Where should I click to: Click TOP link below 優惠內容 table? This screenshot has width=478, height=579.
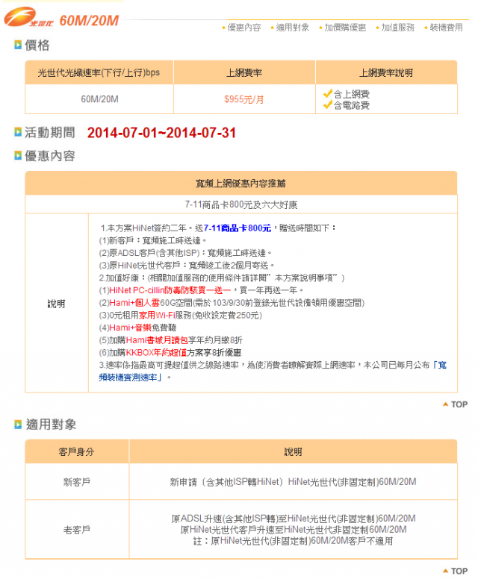[x=459, y=404]
